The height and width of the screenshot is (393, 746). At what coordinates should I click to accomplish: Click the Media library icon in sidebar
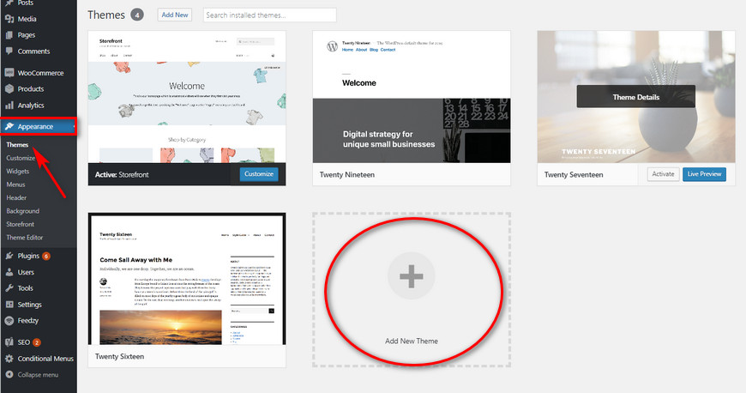(9, 19)
